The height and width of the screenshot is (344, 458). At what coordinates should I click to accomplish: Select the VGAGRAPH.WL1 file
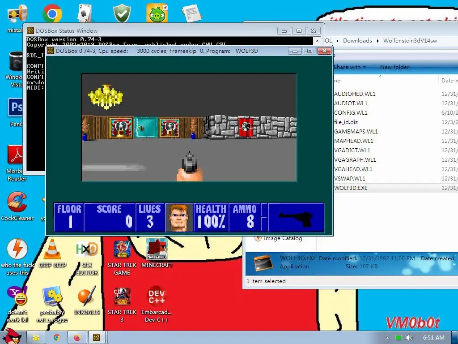355,160
